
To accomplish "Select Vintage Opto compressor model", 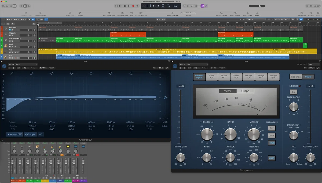I will [x=273, y=77].
